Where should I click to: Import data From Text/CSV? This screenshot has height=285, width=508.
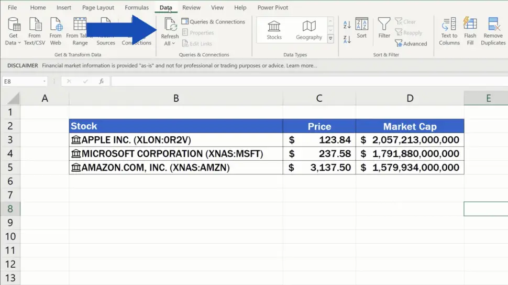35,31
